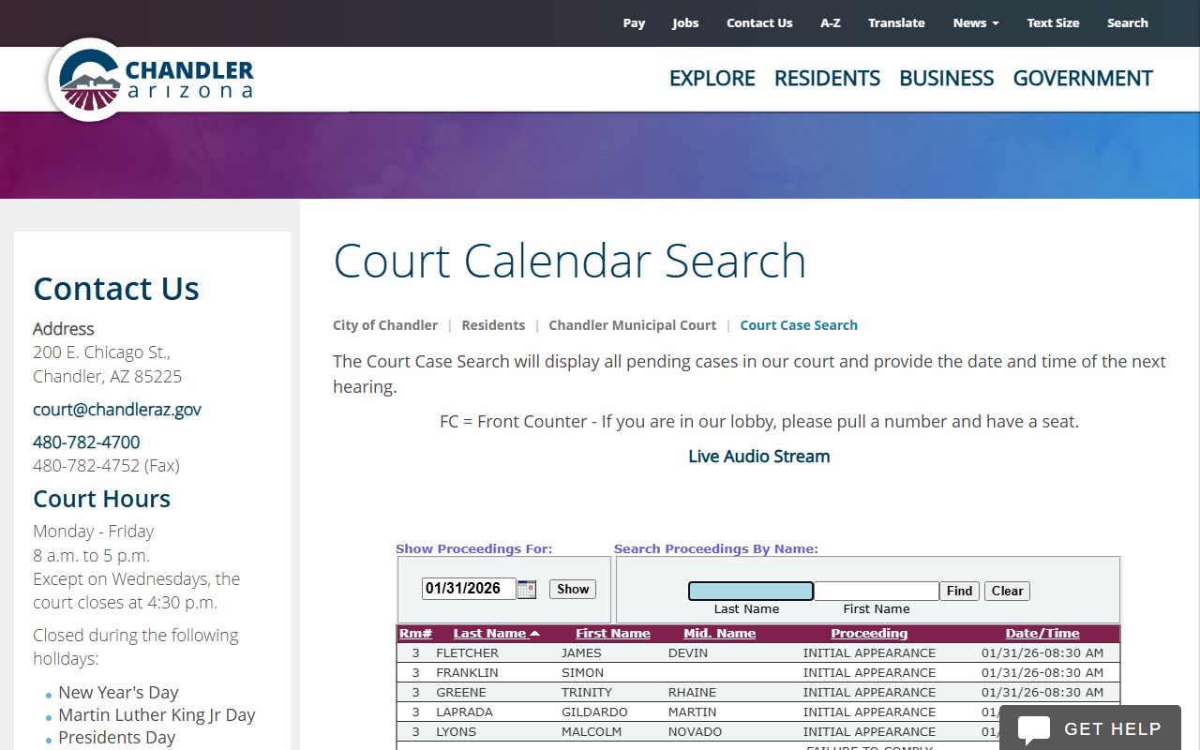Click the Chandler Arizona logo
The image size is (1200, 750).
coord(152,80)
